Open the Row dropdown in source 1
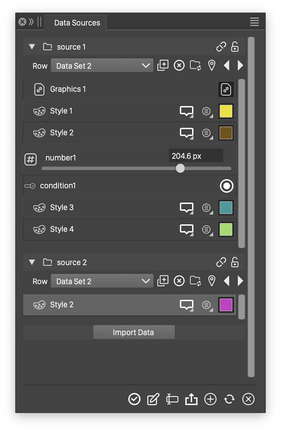Image resolution: width=281 pixels, height=431 pixels. (x=102, y=66)
